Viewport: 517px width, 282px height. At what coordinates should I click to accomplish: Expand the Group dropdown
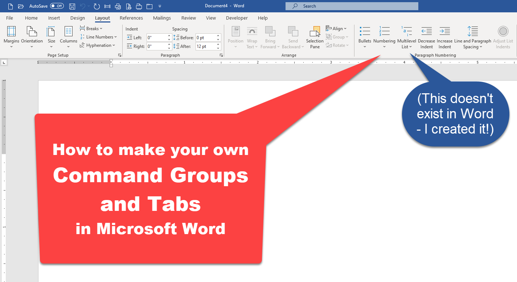(337, 37)
